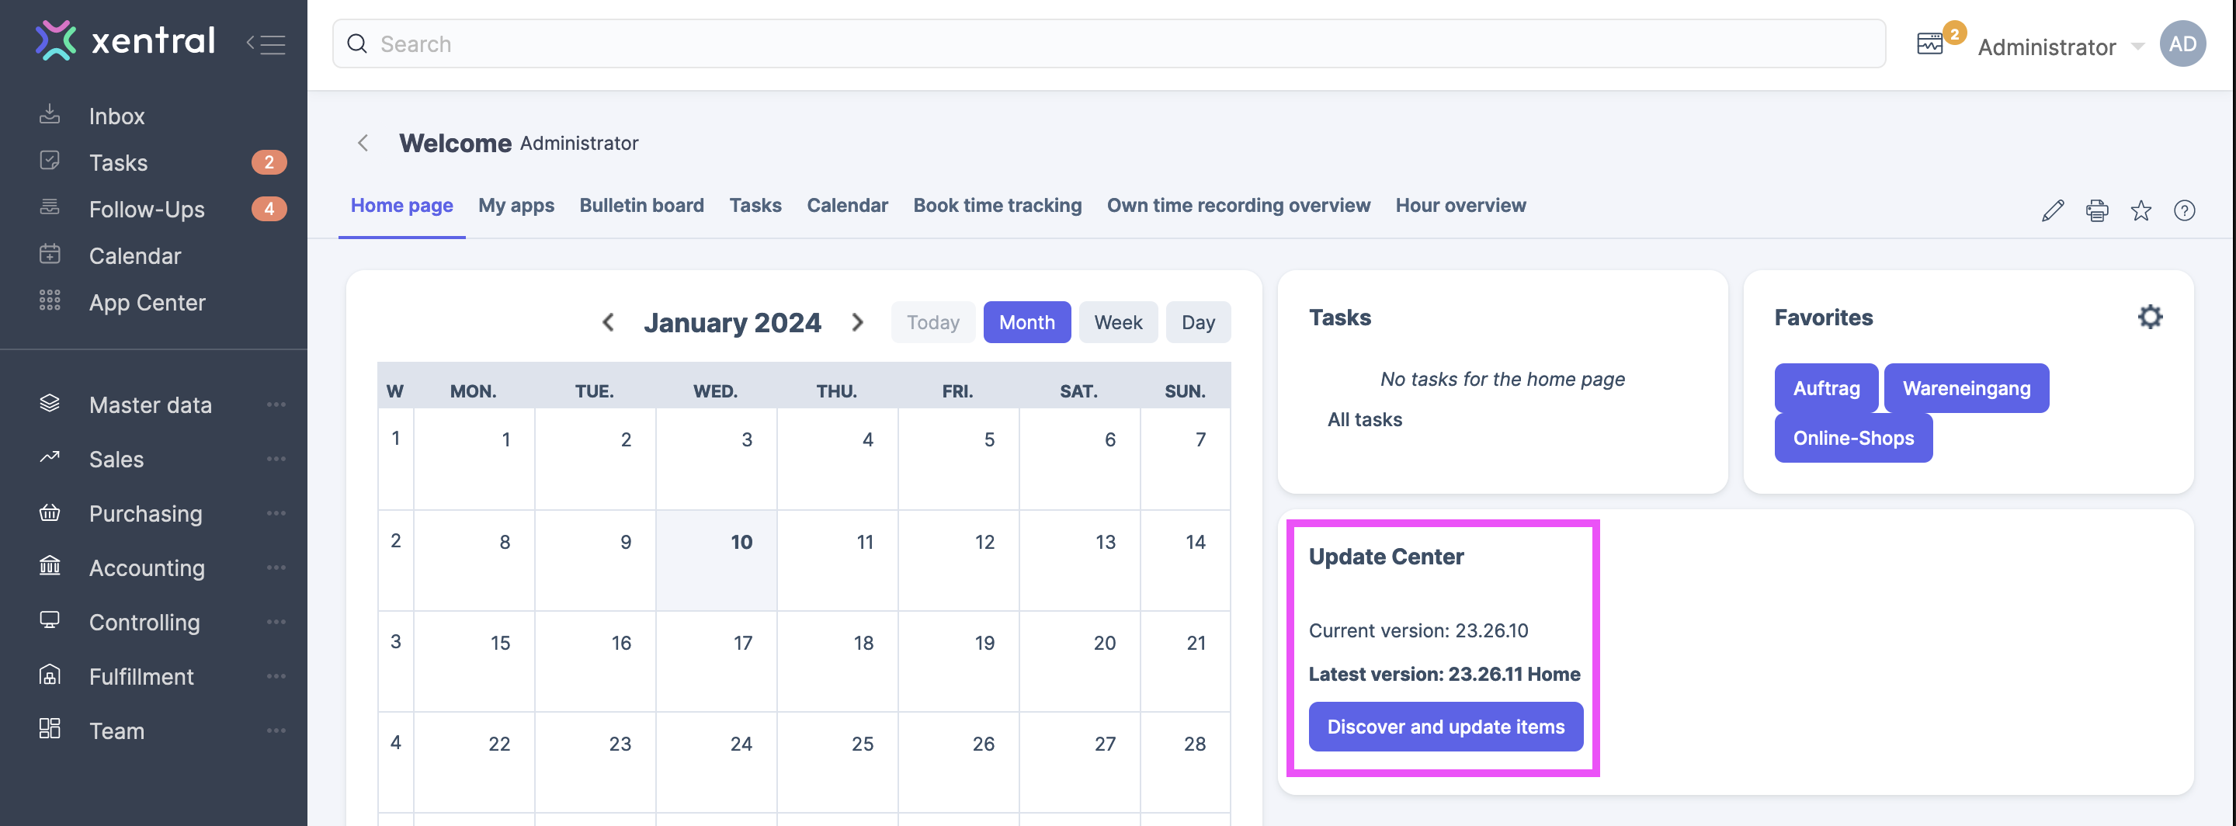
Task: Select the Home page tab
Action: [x=401, y=205]
